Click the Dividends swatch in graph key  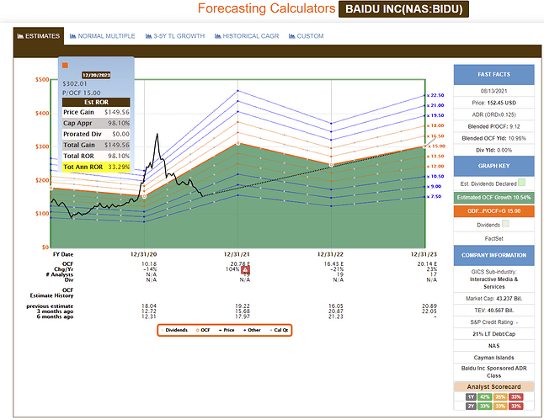[505, 224]
